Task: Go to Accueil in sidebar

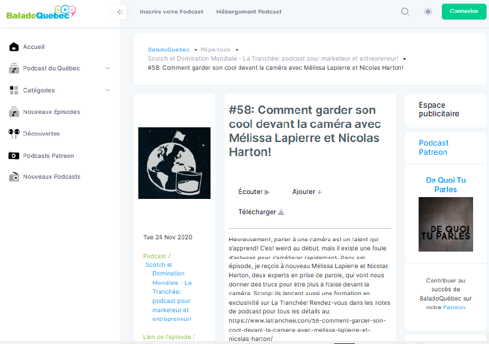Action: tap(34, 47)
